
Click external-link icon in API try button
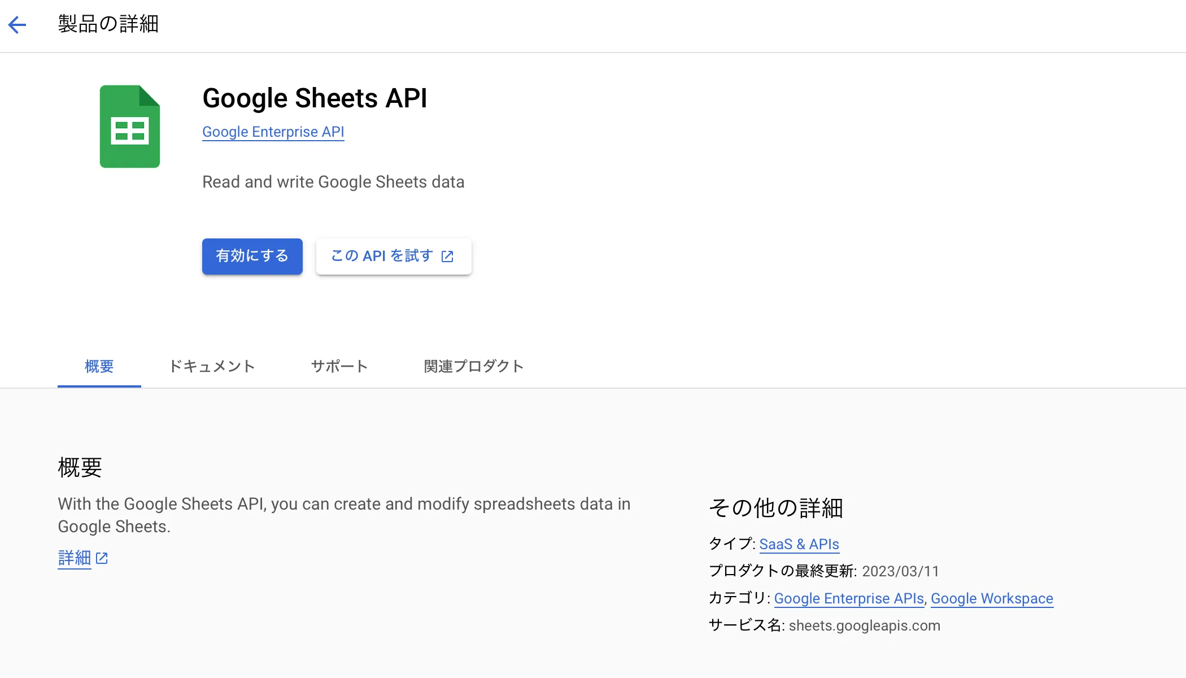click(x=447, y=257)
